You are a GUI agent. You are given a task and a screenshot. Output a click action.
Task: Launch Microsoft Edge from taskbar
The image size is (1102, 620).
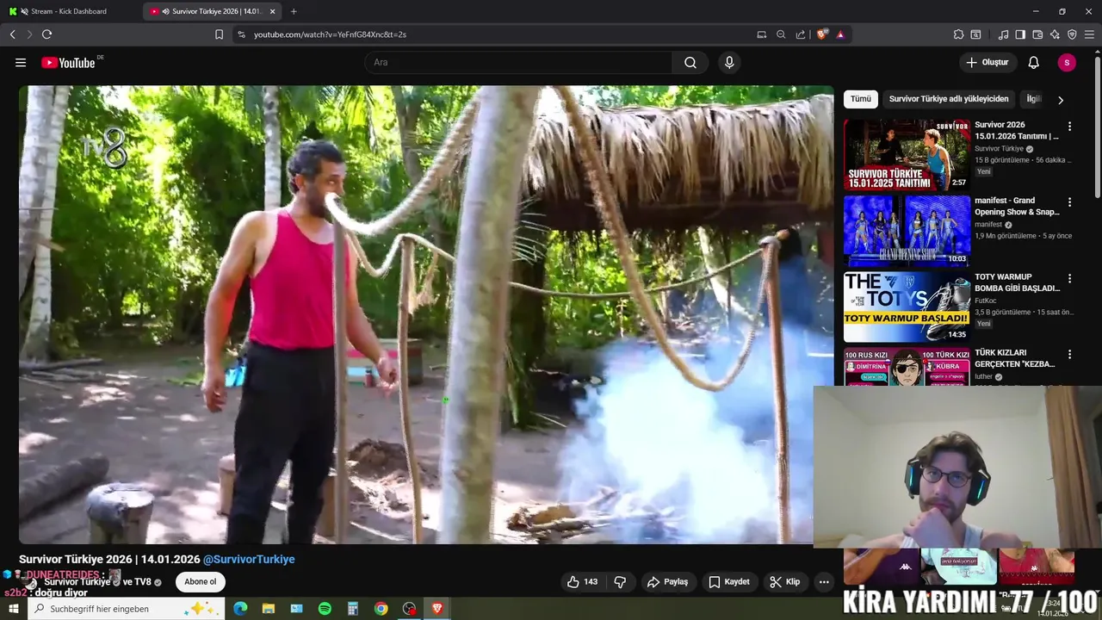[x=240, y=609]
